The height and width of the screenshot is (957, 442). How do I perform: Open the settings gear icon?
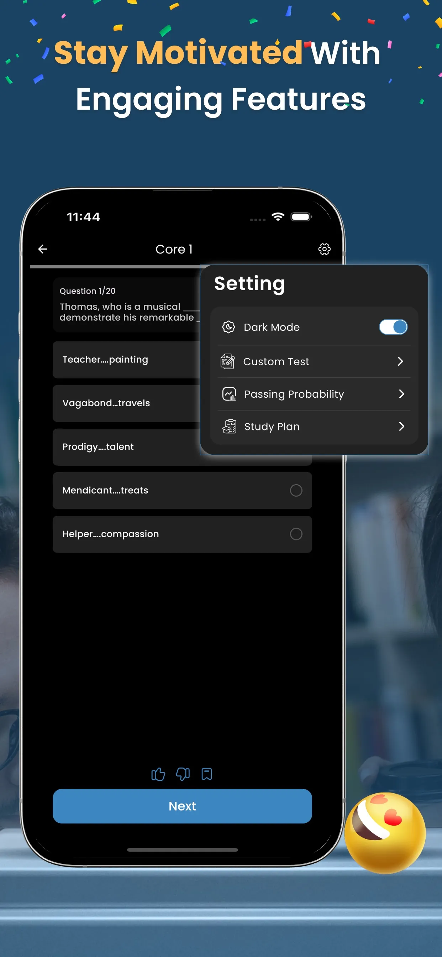[x=324, y=249]
